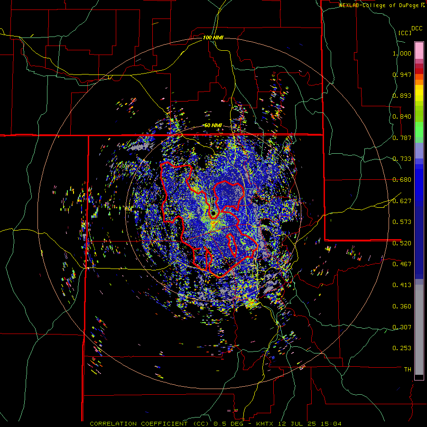
Task: Select the 0.680 scale value
Action: [x=402, y=180]
